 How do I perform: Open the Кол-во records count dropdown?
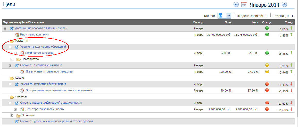pos(229,16)
